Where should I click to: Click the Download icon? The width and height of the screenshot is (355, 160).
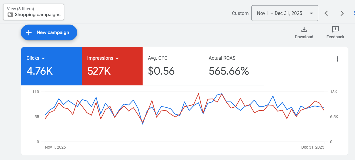point(304,30)
